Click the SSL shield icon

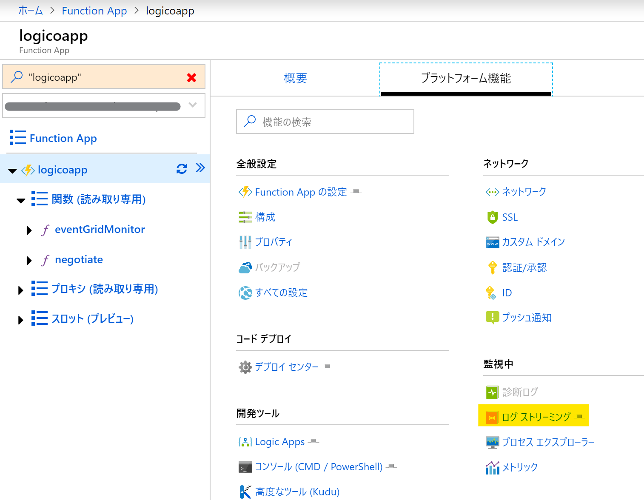tap(492, 217)
